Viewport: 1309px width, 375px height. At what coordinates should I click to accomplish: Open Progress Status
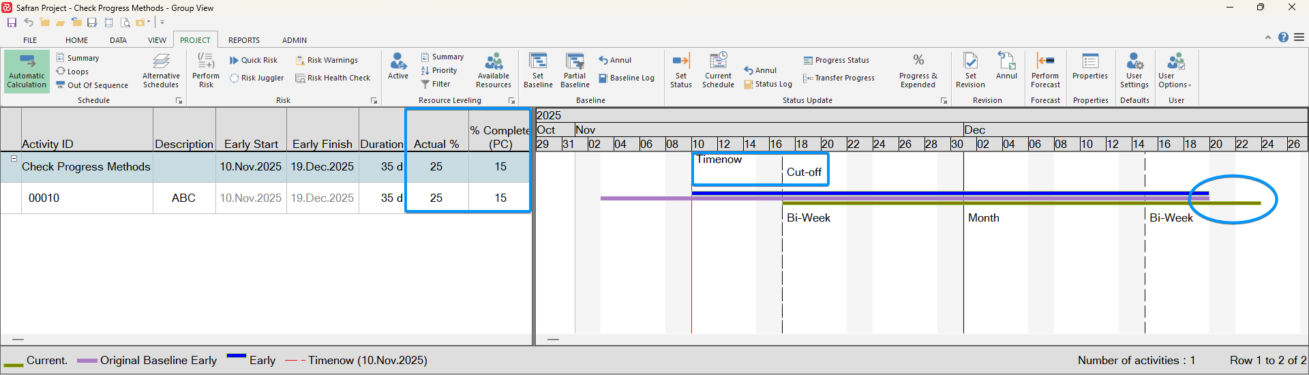[x=836, y=60]
